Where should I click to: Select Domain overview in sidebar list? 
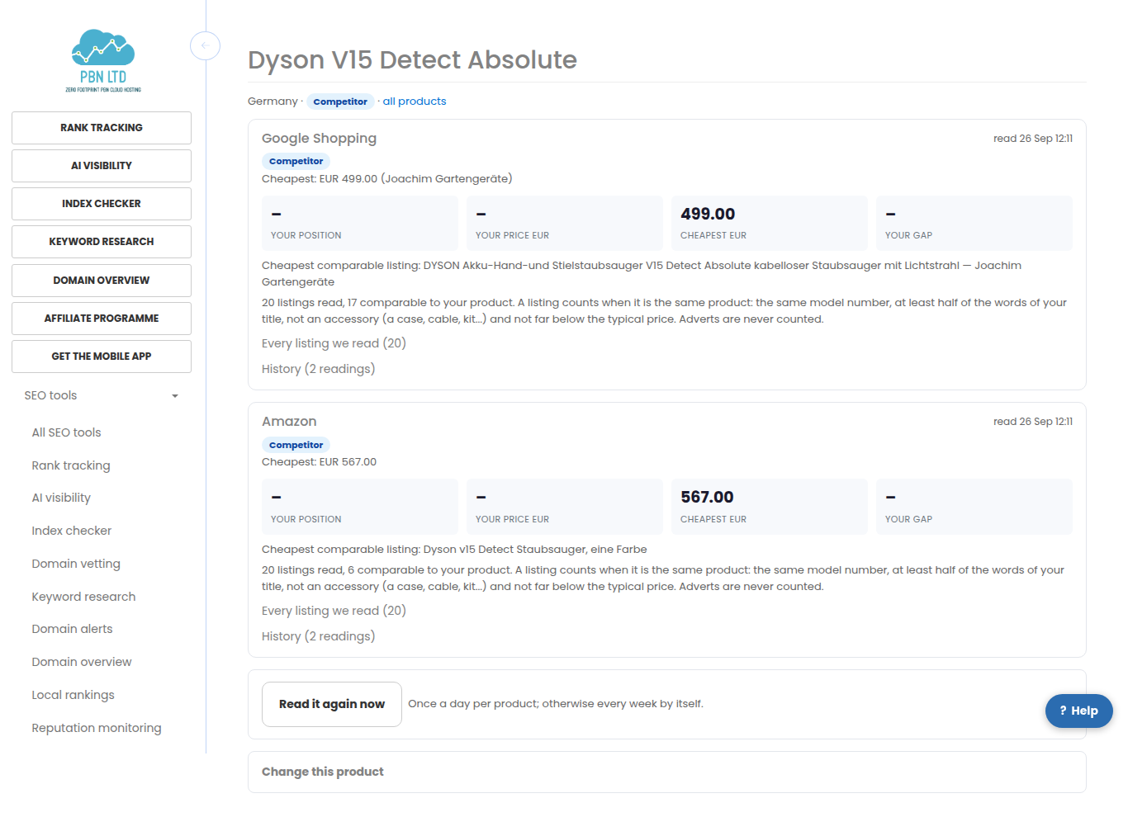pyautogui.click(x=82, y=662)
